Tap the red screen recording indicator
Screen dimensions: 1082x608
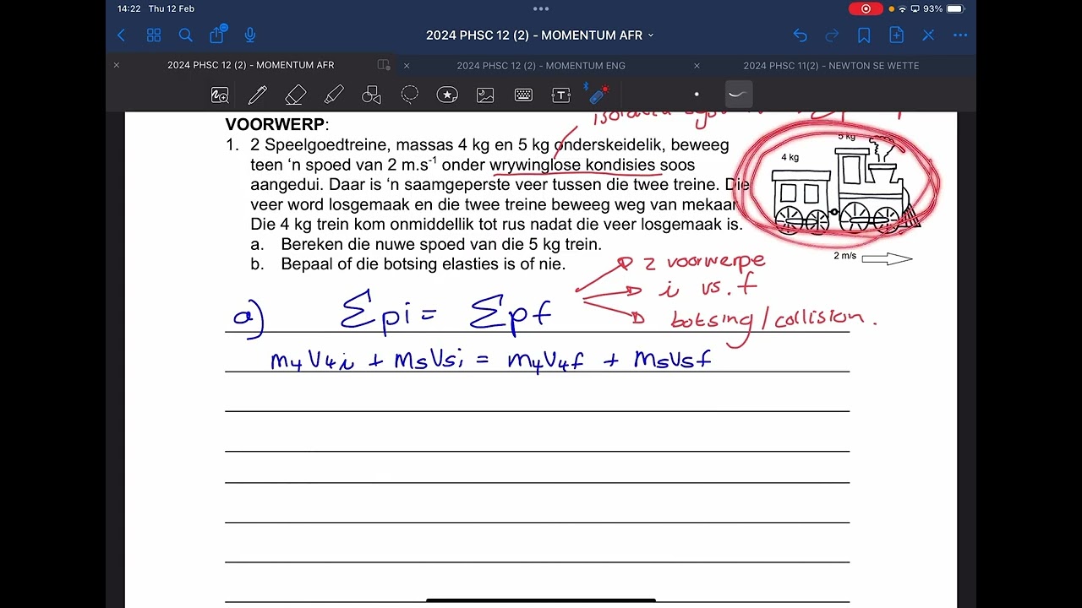866,8
